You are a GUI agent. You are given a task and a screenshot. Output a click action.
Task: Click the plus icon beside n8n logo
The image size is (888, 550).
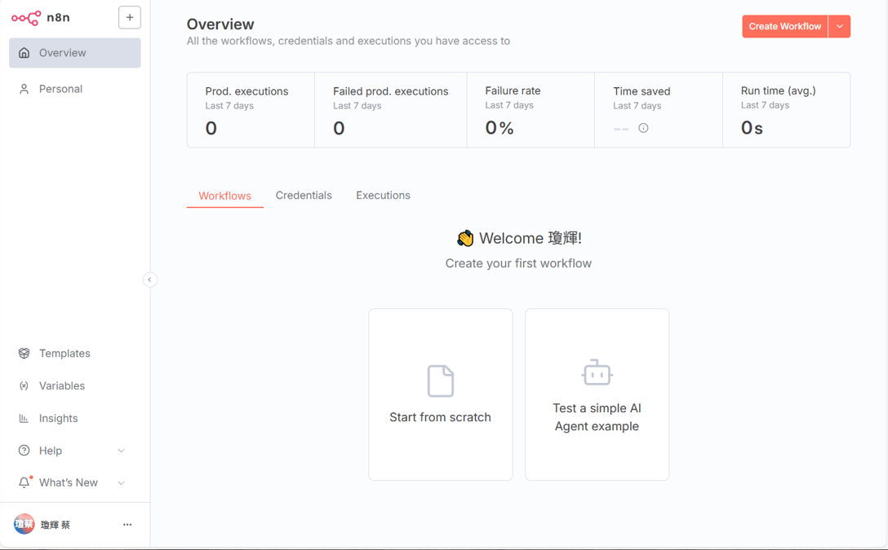tap(130, 18)
